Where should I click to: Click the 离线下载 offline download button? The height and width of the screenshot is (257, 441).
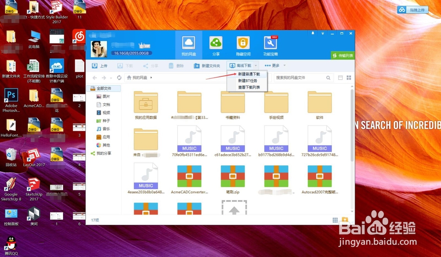(x=240, y=66)
